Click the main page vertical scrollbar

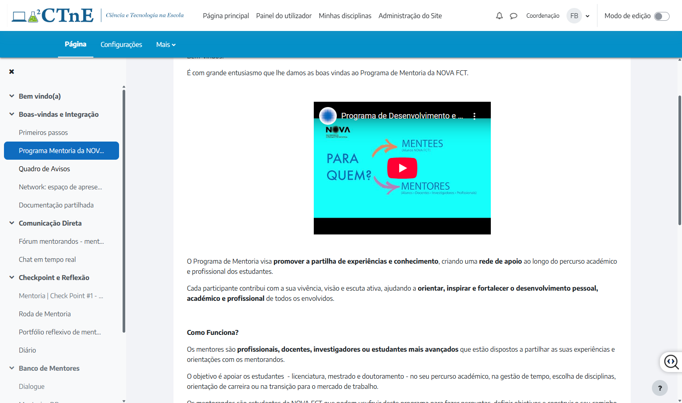pos(680,160)
